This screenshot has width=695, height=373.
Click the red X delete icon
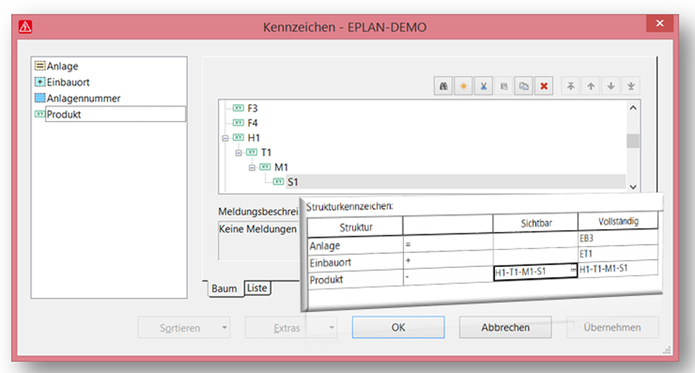click(544, 86)
